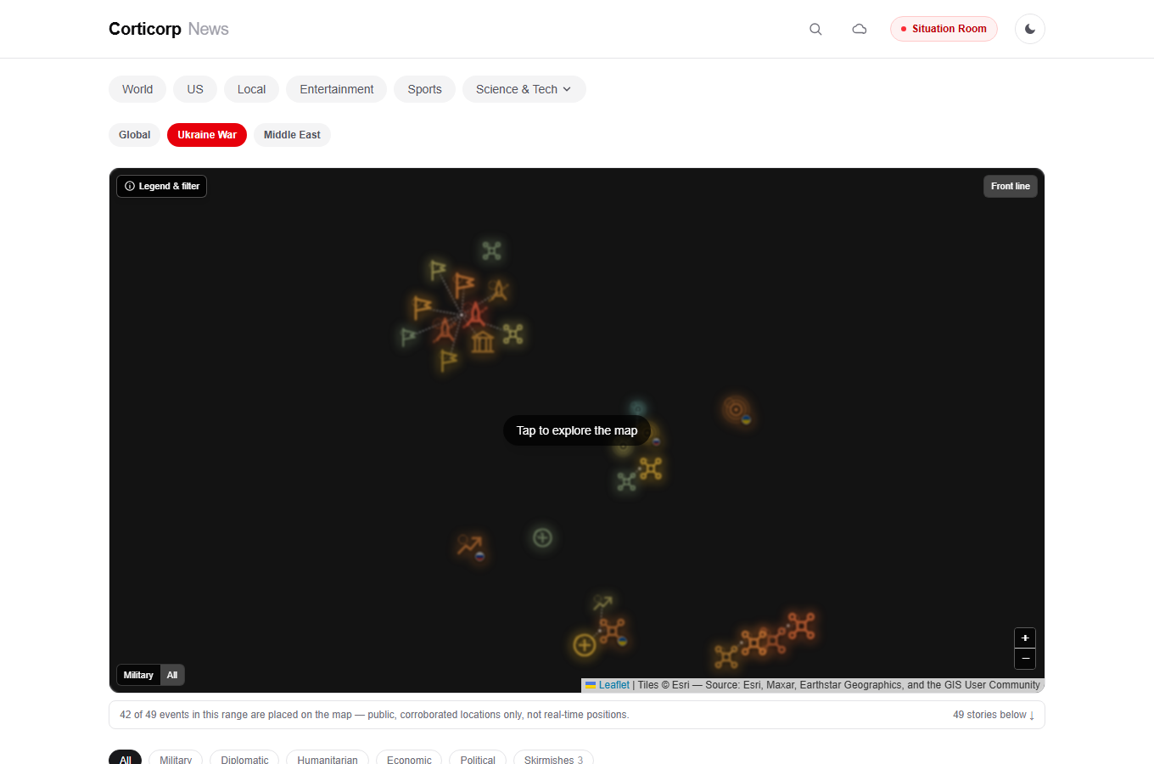Filter stories by Skirmishes 3

pos(553,760)
